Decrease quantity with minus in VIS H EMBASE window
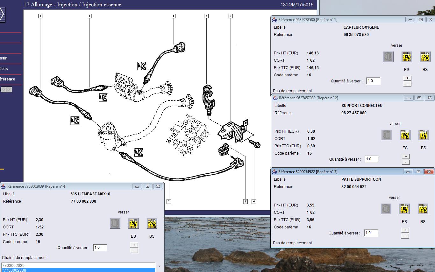This screenshot has height=272, width=435. coord(134,251)
